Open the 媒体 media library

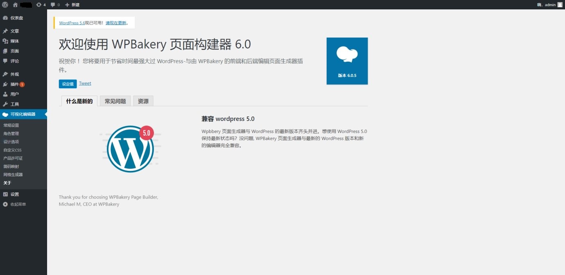[x=23, y=41]
